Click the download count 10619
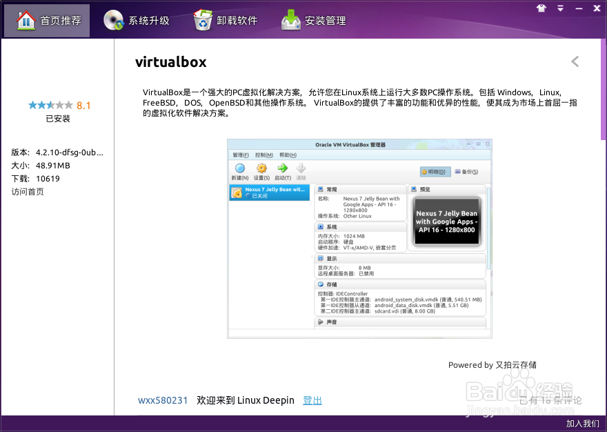The image size is (607, 432). pyautogui.click(x=48, y=179)
